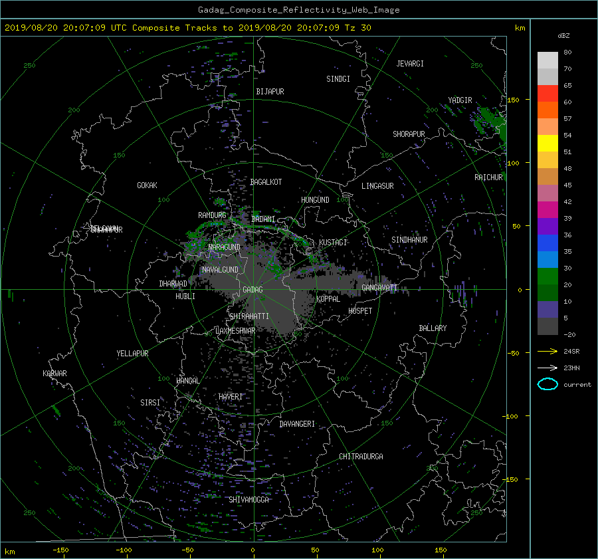
Task: Click the RAICHUR city label
Action: pyautogui.click(x=488, y=177)
